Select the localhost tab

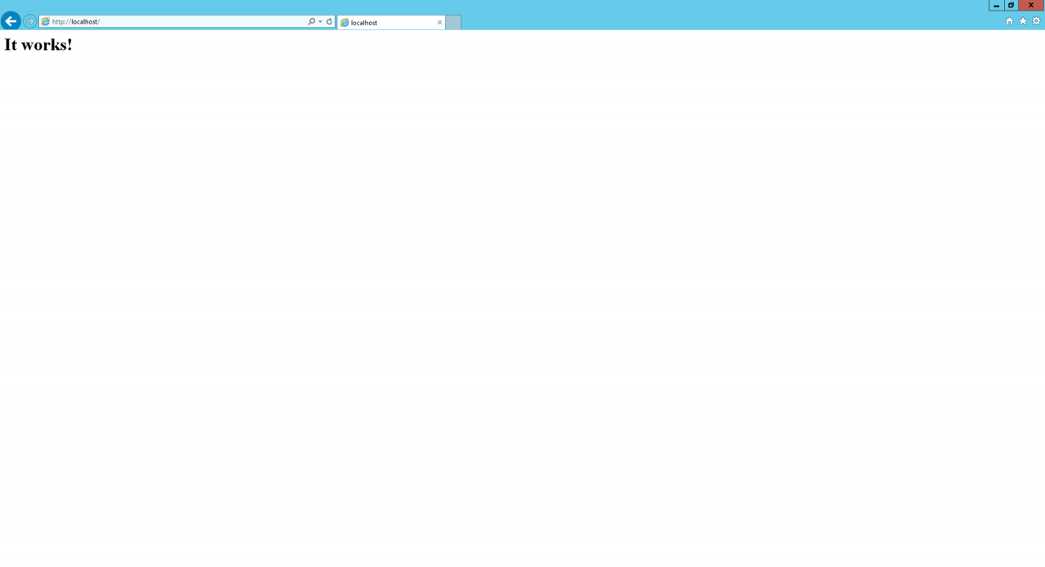pos(391,23)
